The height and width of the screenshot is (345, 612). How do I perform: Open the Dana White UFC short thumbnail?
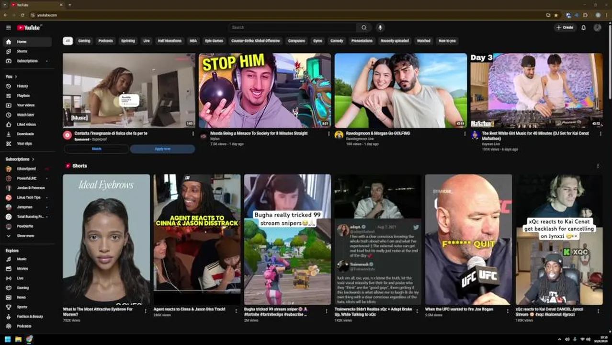click(x=468, y=240)
